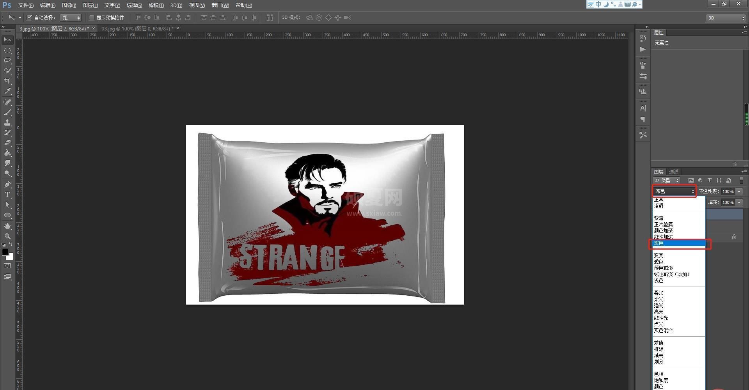749x390 pixels.
Task: Open the 滤镜 (Filter) menu
Action: tap(156, 5)
